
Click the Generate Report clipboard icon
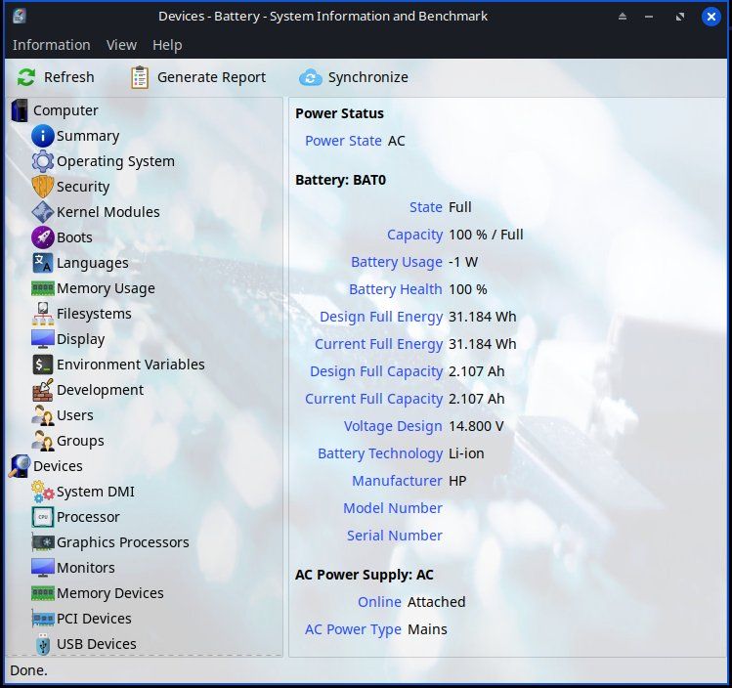tap(140, 77)
